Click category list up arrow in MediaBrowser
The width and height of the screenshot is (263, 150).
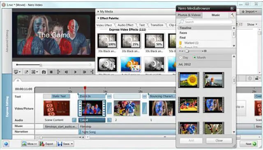[234, 28]
